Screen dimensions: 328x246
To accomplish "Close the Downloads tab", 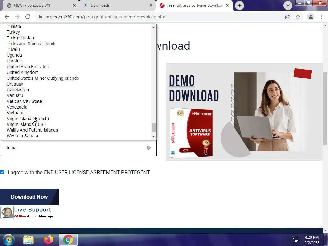I will coord(151,5).
